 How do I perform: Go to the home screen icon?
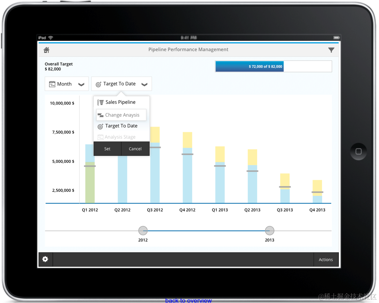46,50
